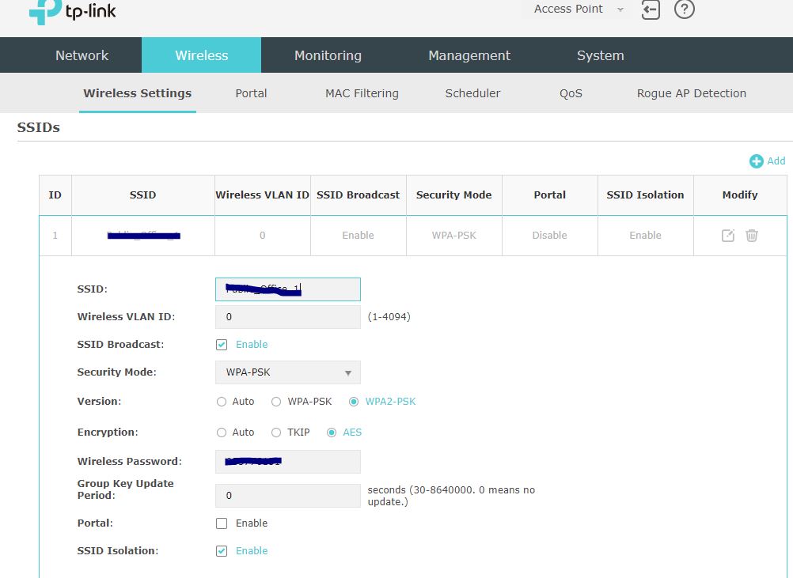Open the Portal subtab

pos(251,93)
